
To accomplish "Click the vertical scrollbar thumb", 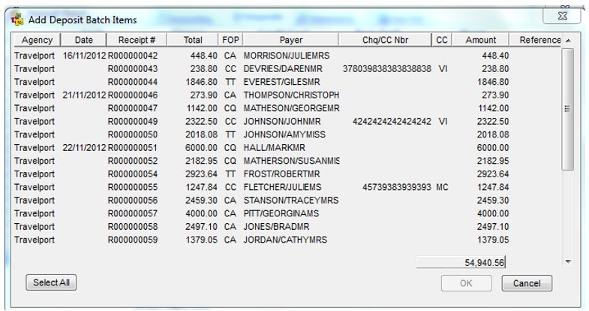I will (x=568, y=109).
